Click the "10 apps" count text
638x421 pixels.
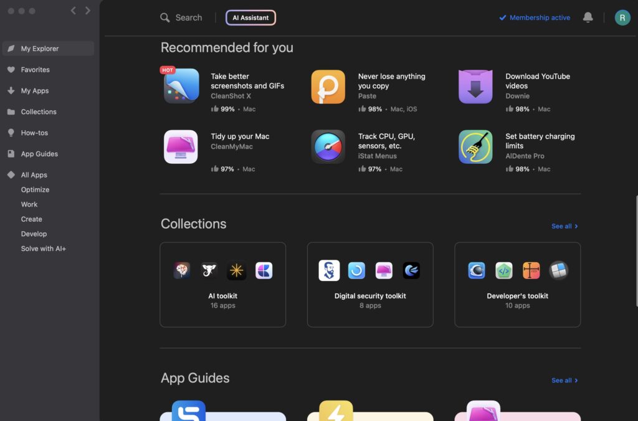tap(517, 306)
